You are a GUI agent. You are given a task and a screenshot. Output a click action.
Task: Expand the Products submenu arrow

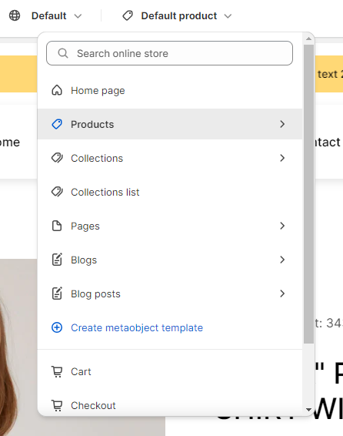pyautogui.click(x=282, y=124)
